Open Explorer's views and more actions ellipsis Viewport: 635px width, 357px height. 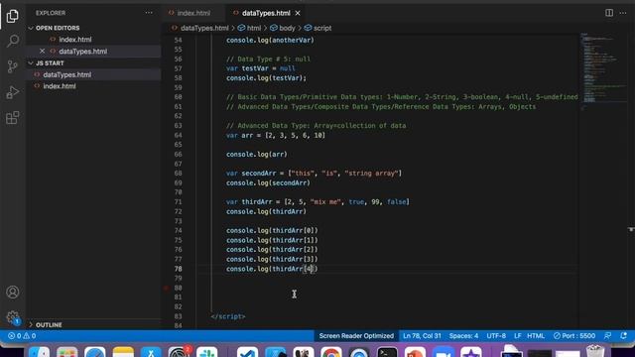click(149, 13)
